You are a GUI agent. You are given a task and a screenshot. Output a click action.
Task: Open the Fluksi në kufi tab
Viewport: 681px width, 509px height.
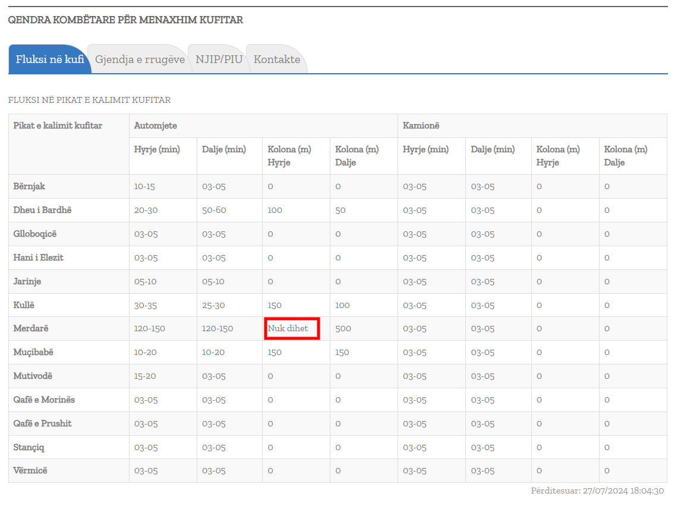[50, 59]
